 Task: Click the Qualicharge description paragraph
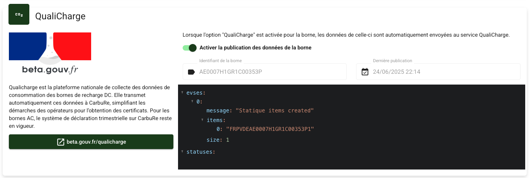pos(90,107)
